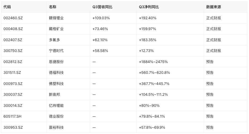Select the 赣锋锂业 name cell
The width and height of the screenshot is (249, 134).
click(56, 18)
